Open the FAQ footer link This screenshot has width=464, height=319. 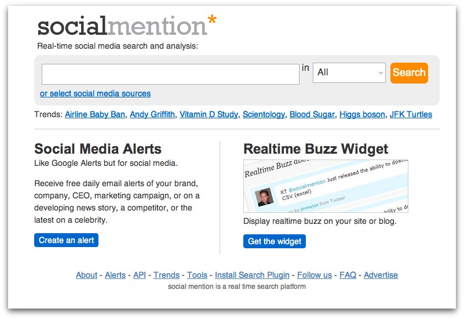(x=348, y=275)
